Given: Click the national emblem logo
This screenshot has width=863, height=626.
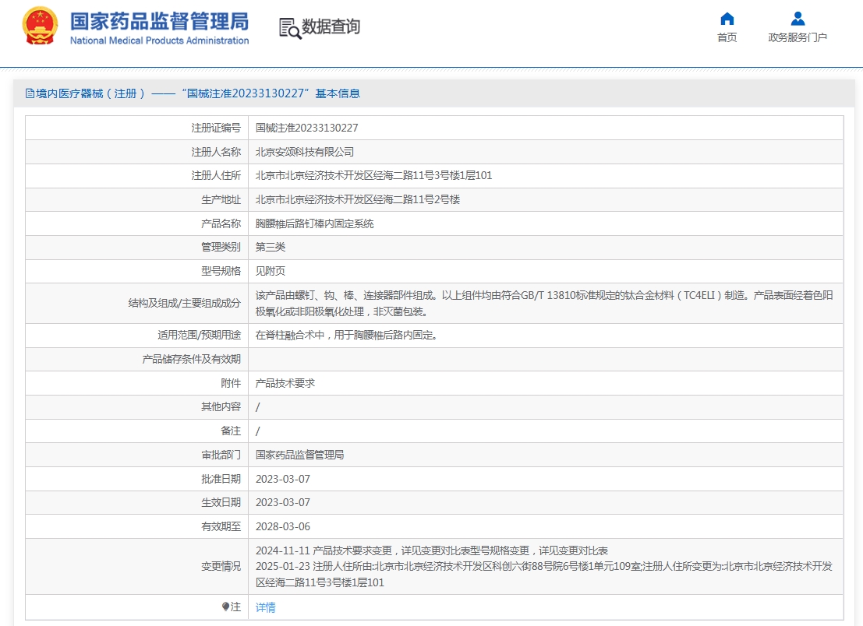Looking at the screenshot, I should (40, 26).
